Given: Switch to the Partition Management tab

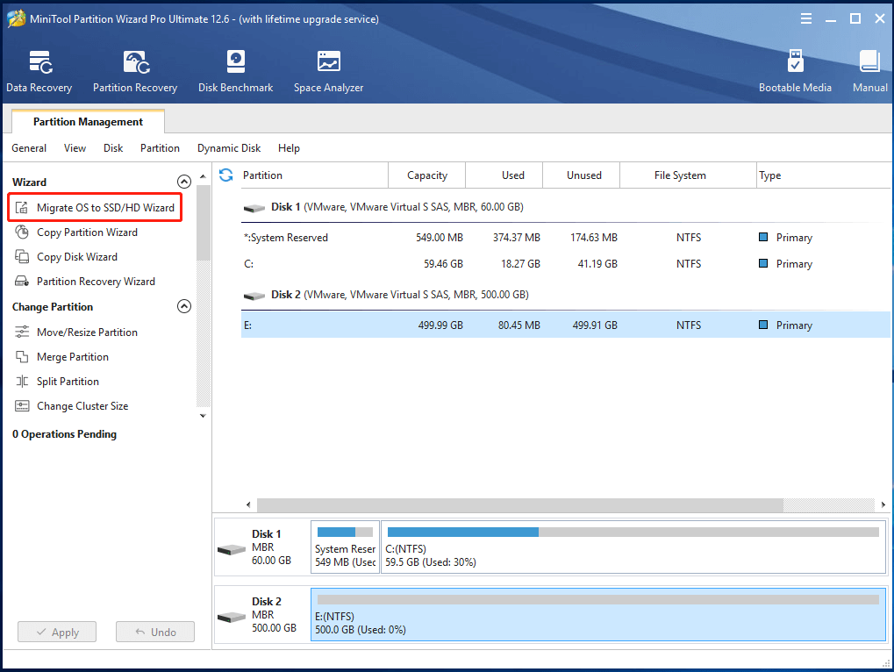Looking at the screenshot, I should point(88,121).
